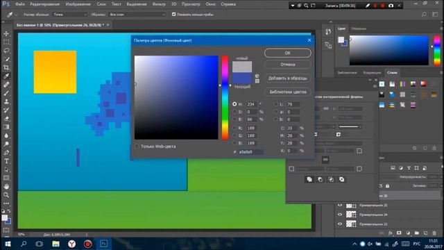Select the Rectangle shape tool
Image resolution: width=444 pixels, height=250 pixels.
coord(6,178)
